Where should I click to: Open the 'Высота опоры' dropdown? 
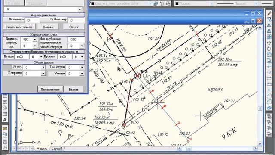[82, 46]
